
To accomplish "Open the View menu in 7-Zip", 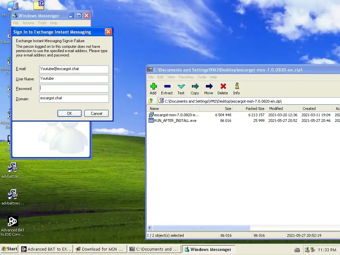I will (x=171, y=77).
